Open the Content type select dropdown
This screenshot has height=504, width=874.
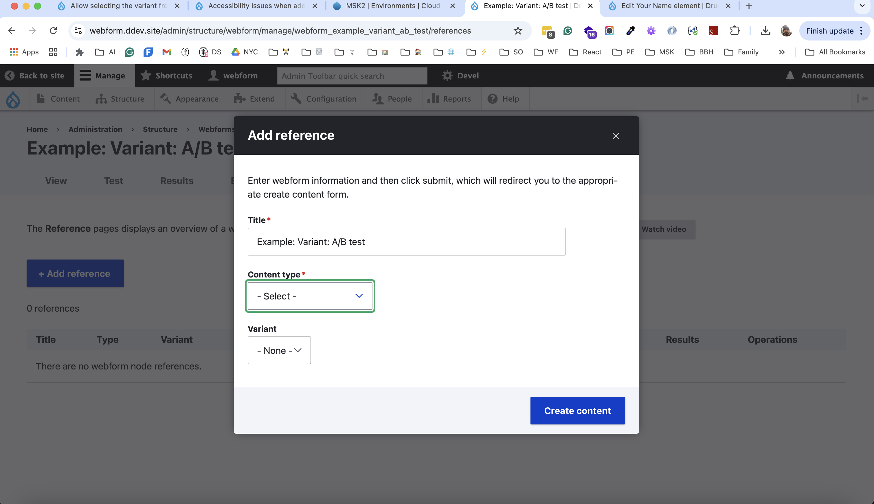pos(310,296)
